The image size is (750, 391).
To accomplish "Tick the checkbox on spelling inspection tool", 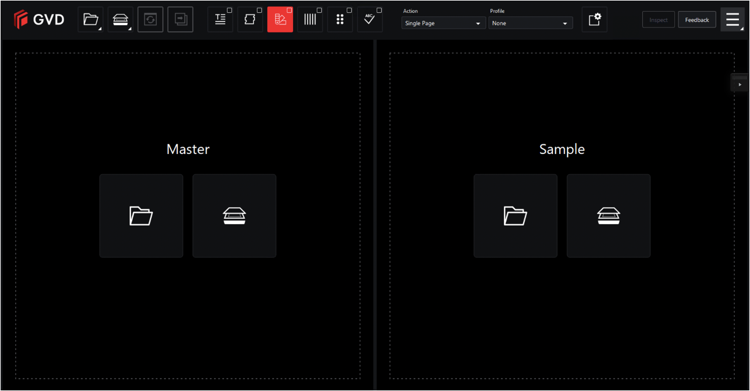I will click(x=379, y=10).
